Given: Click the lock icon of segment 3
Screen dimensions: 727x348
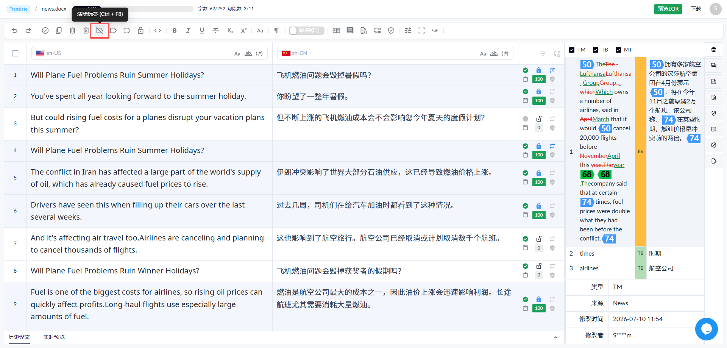Looking at the screenshot, I should 539,119.
